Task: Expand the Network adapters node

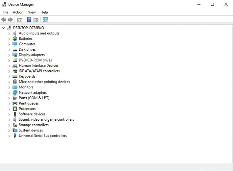Action: tap(9, 93)
